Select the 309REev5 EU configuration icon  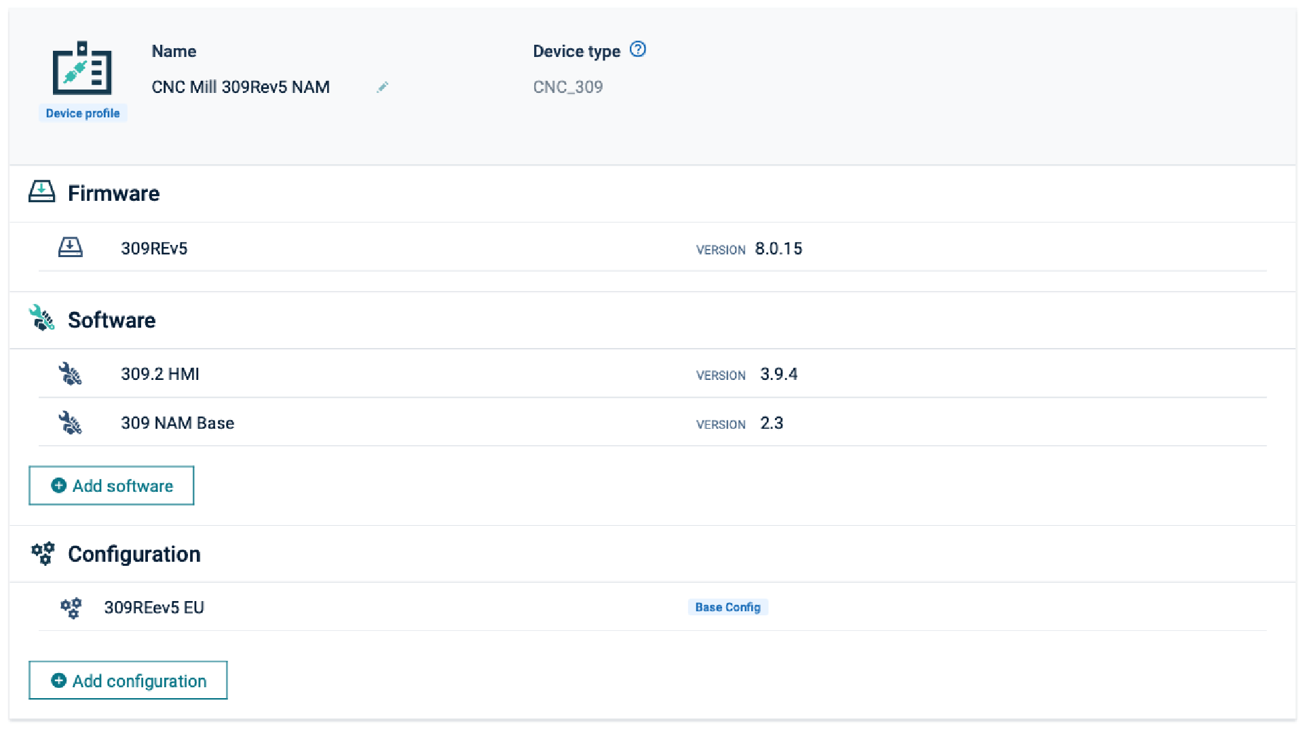tap(71, 607)
